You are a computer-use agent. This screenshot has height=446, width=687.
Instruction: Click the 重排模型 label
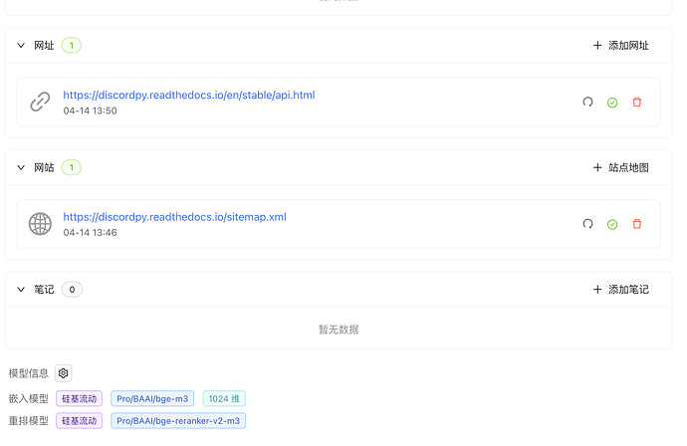(x=29, y=420)
